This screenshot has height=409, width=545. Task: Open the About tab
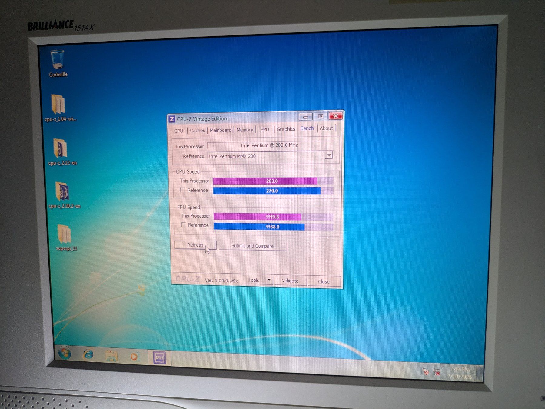coord(326,128)
